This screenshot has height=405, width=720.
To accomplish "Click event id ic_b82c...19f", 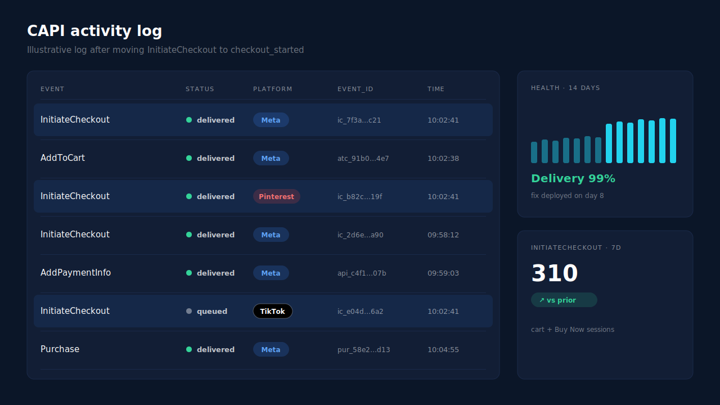I will point(360,196).
